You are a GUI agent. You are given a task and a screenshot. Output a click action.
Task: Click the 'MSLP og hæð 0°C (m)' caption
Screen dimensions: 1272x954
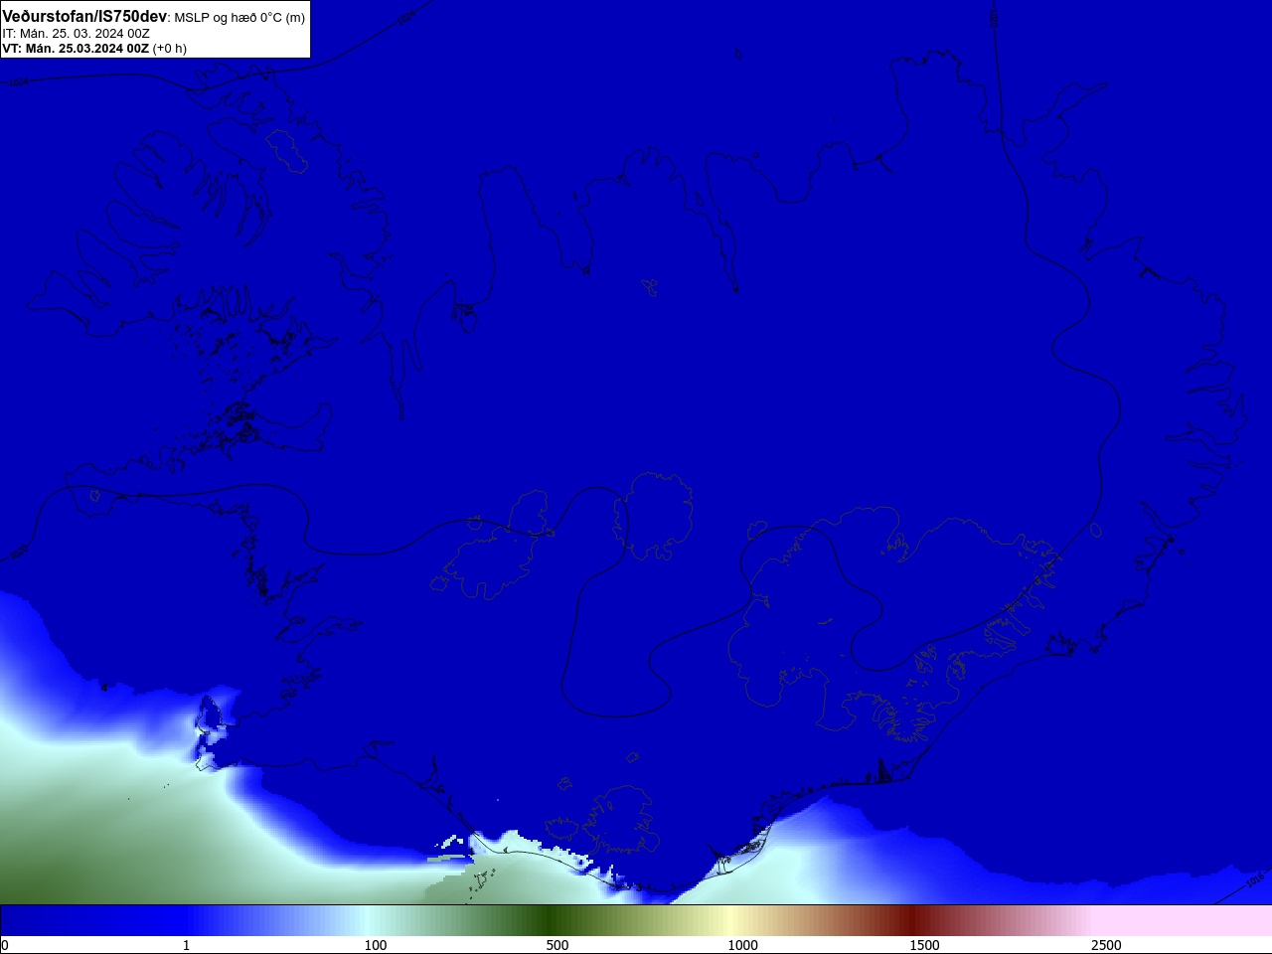point(239,18)
